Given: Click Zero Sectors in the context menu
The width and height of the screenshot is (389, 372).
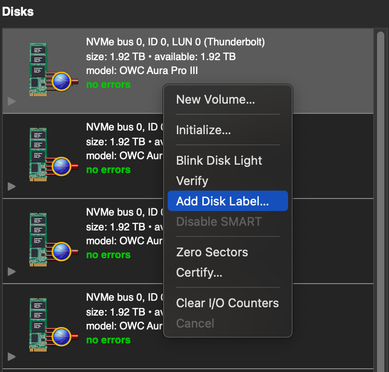Looking at the screenshot, I should tap(212, 252).
